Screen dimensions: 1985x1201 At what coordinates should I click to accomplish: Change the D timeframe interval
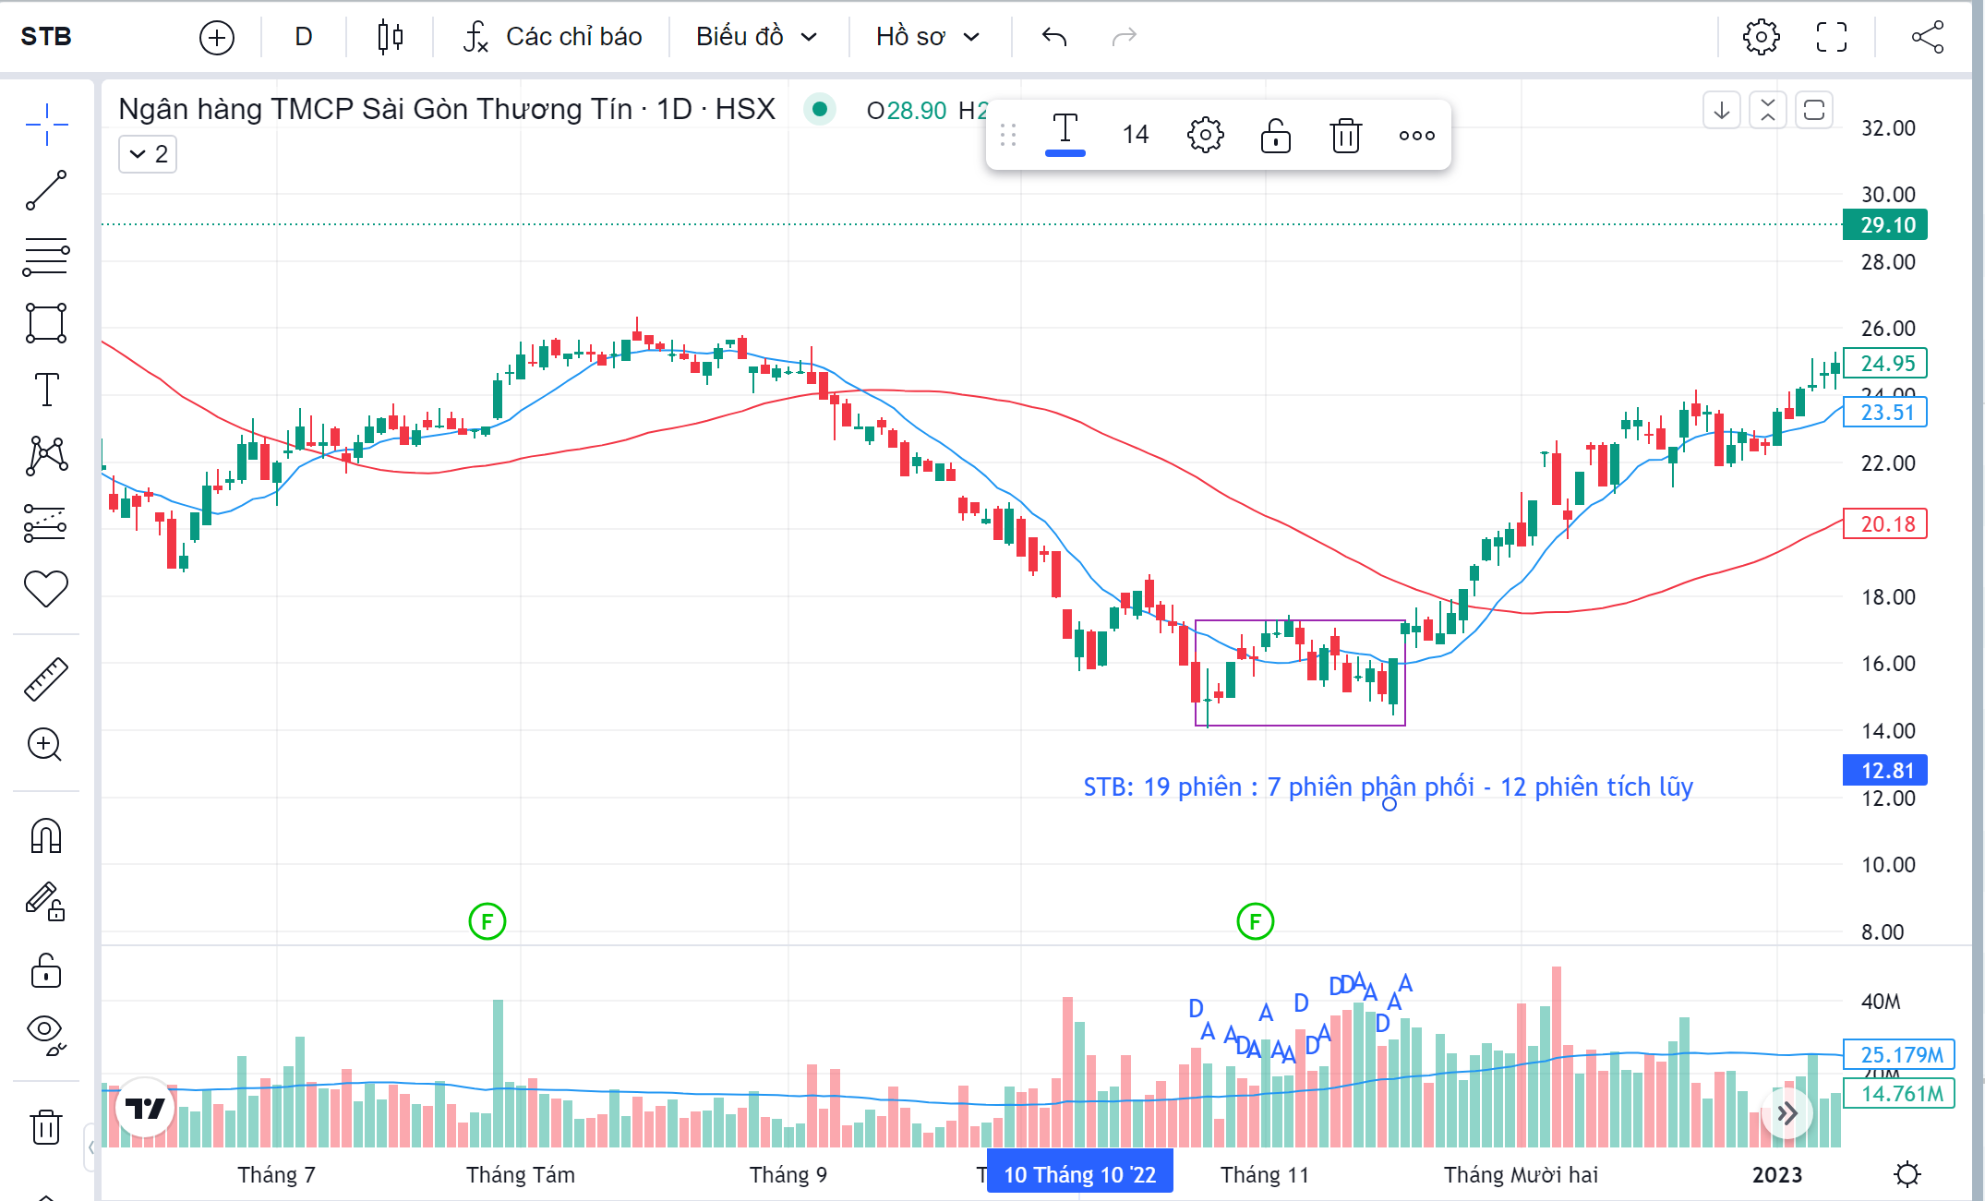(304, 37)
